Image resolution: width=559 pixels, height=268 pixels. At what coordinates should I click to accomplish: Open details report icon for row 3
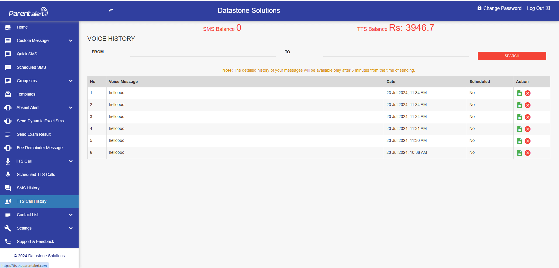tap(519, 117)
